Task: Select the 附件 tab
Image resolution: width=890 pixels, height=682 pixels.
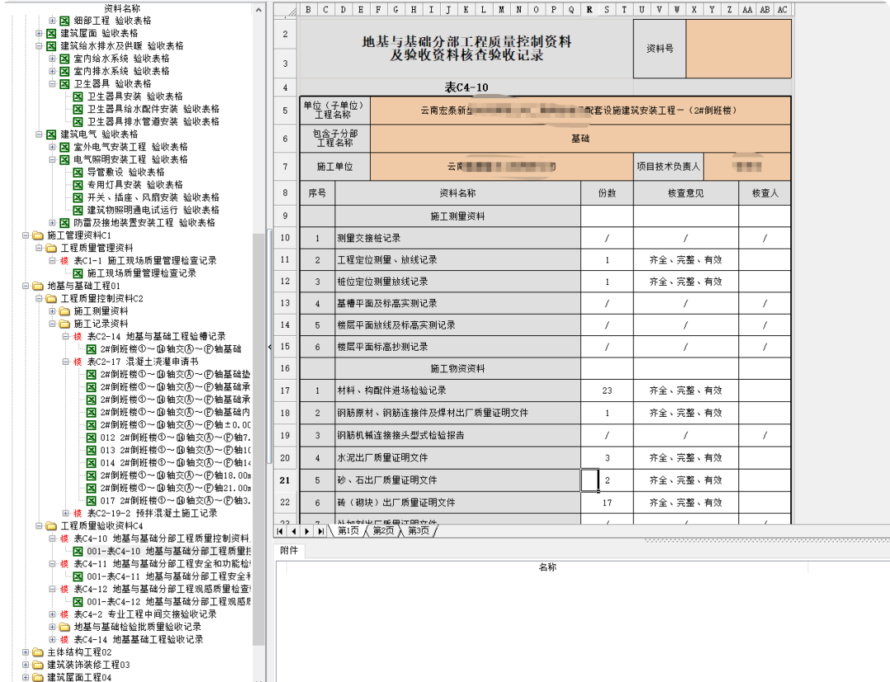Action: [x=289, y=550]
